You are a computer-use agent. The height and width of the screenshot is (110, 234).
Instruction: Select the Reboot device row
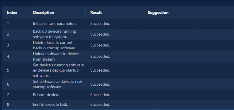click(x=118, y=95)
